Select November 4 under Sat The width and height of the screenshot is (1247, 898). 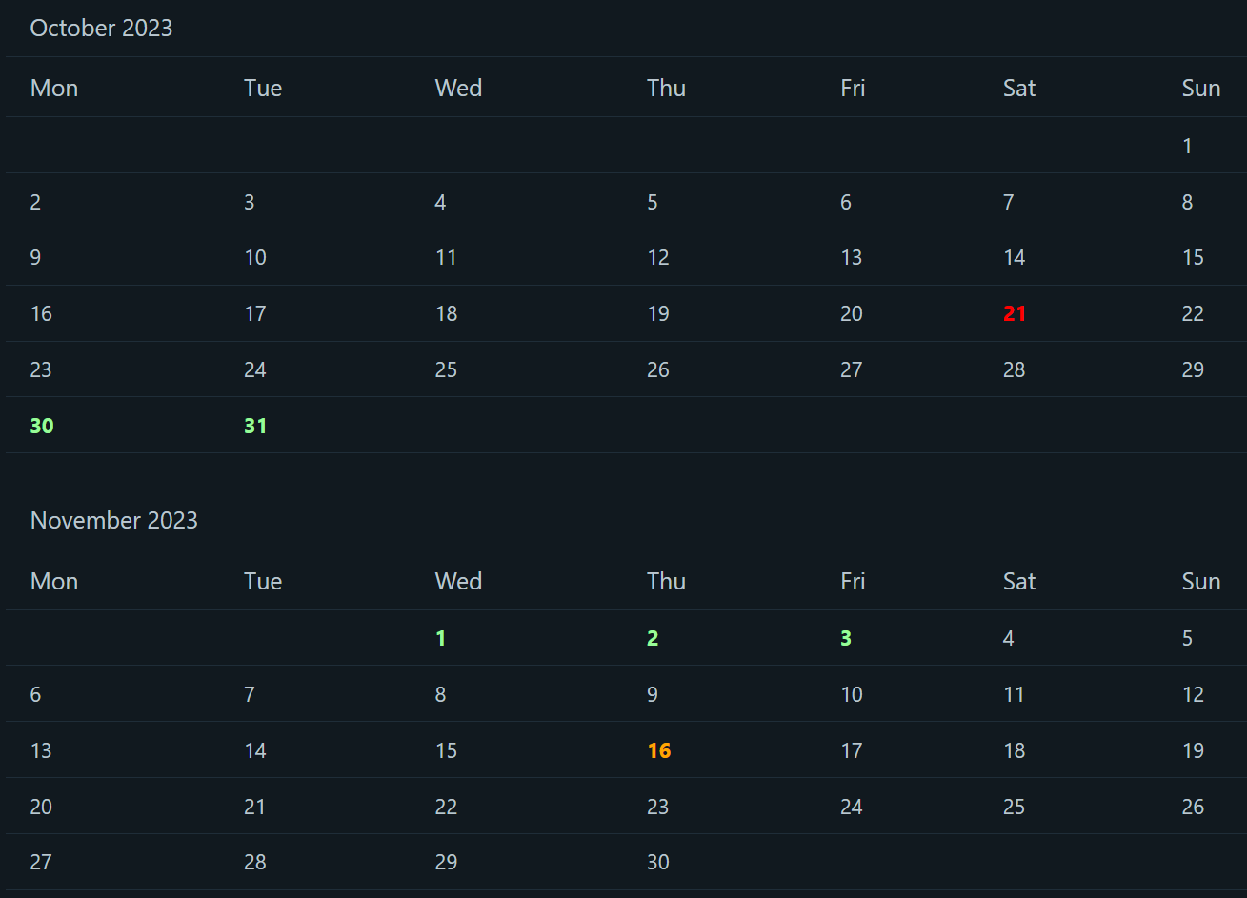(x=1009, y=638)
